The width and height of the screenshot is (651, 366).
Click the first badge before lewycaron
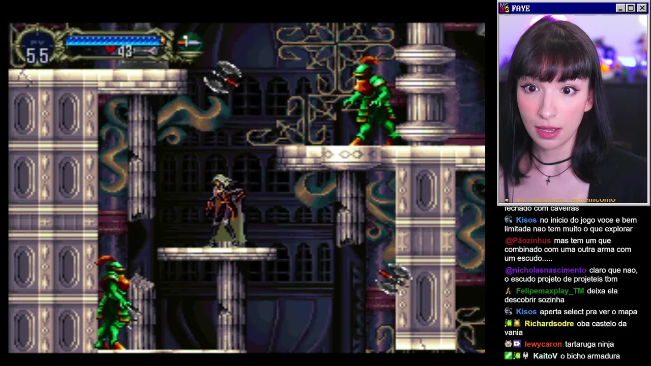click(x=508, y=344)
